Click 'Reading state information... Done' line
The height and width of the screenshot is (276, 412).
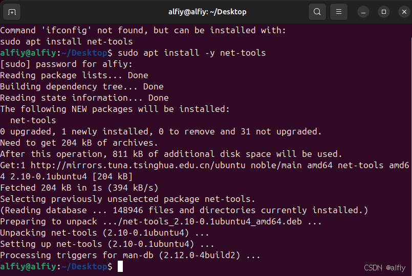84,98
